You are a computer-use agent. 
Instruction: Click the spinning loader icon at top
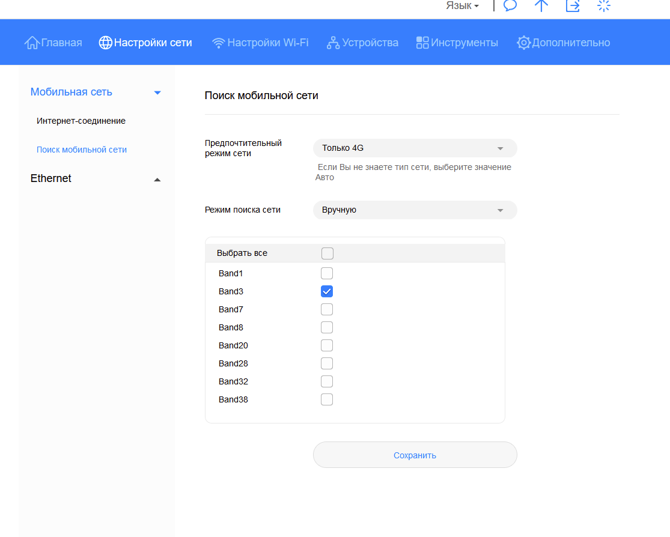coord(604,6)
